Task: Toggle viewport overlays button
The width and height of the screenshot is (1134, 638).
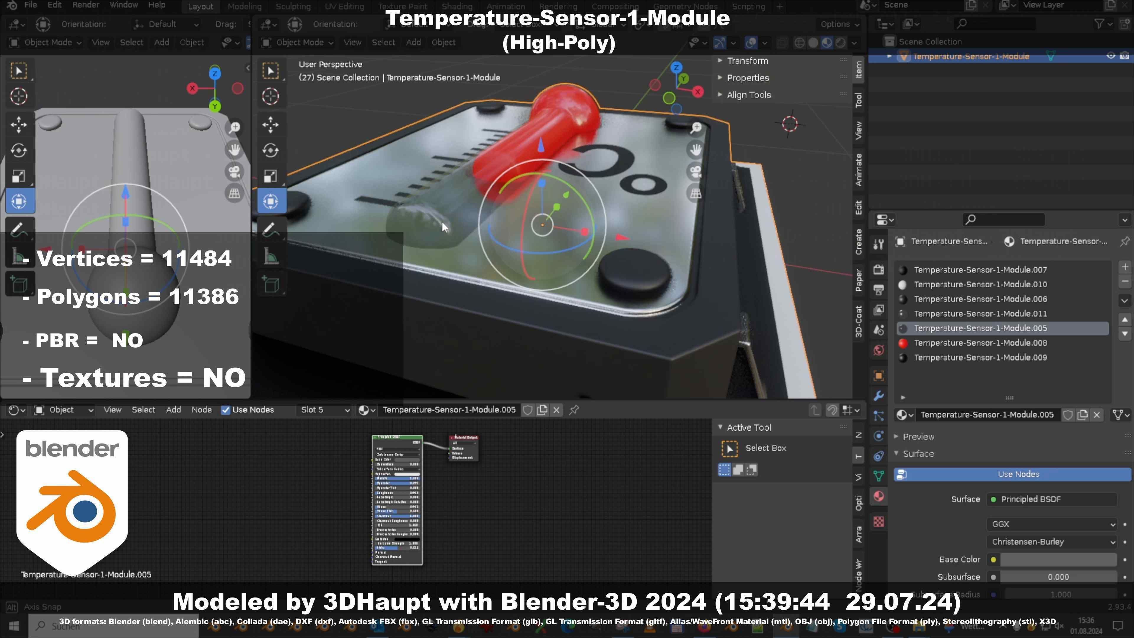Action: tap(751, 43)
